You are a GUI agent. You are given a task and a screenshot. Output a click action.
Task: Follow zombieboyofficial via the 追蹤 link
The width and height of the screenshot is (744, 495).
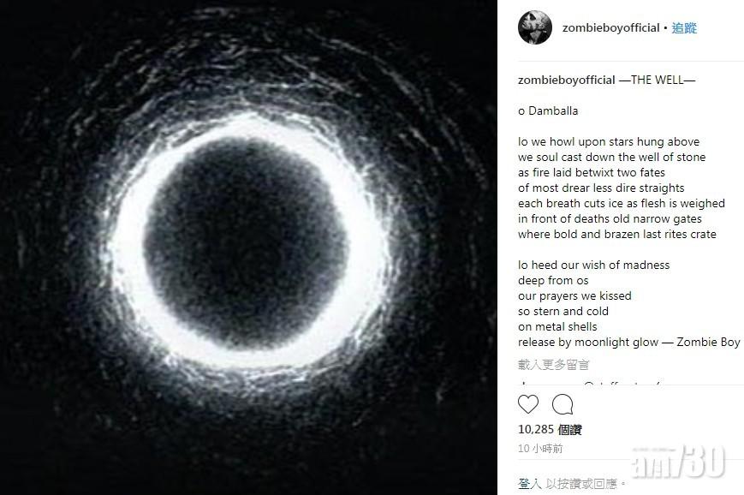(x=684, y=28)
